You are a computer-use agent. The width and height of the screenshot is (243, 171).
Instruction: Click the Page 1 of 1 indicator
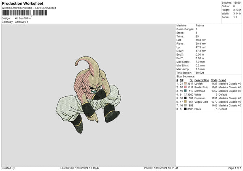234,168
